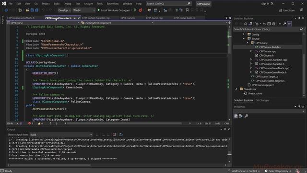This screenshot has width=307, height=173.
Task: Select Unreal.natvis in Solution Explorer
Action: tap(255, 93)
